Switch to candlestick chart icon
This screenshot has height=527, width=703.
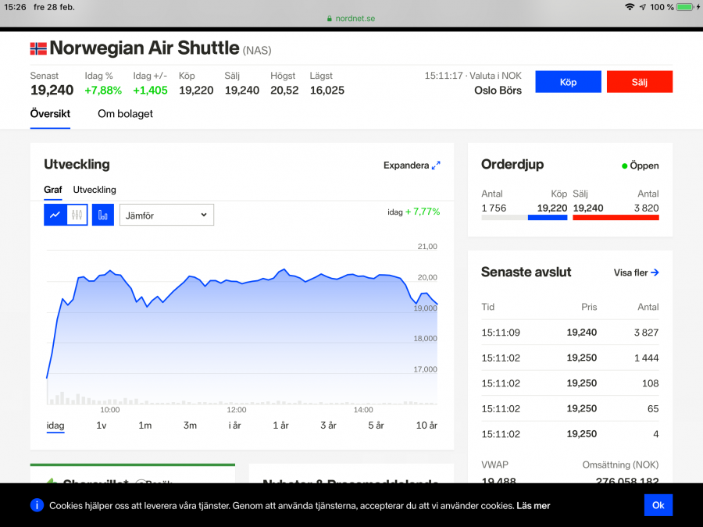click(x=77, y=215)
